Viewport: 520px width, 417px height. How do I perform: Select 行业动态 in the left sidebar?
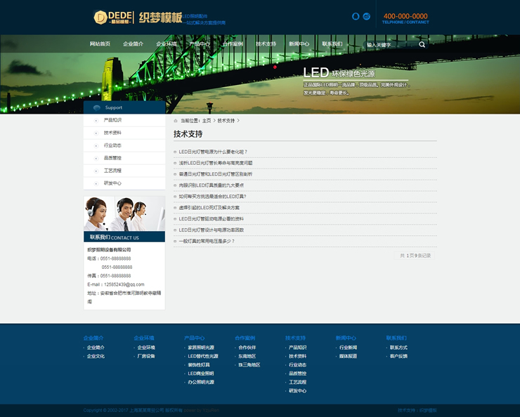112,145
